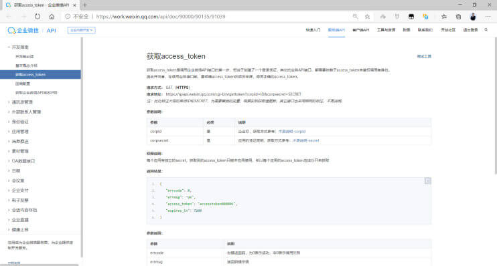497x266 pixels.
Task: Switch to the 服务端API nav tab
Action: (336, 30)
